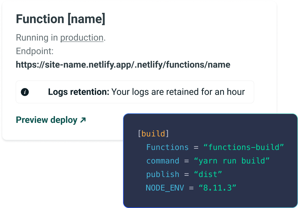Image resolution: width=298 pixels, height=208 pixels.
Task: Click the NODE_ENV variable name
Action: pyautogui.click(x=165, y=188)
